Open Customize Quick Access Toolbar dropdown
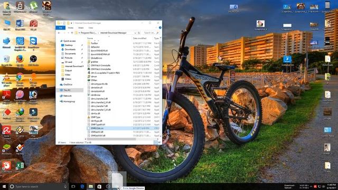338x190 pixels. 71,23
